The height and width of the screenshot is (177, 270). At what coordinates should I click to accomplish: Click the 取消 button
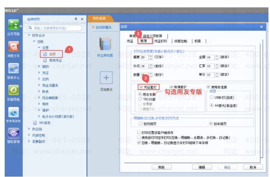pos(253,167)
